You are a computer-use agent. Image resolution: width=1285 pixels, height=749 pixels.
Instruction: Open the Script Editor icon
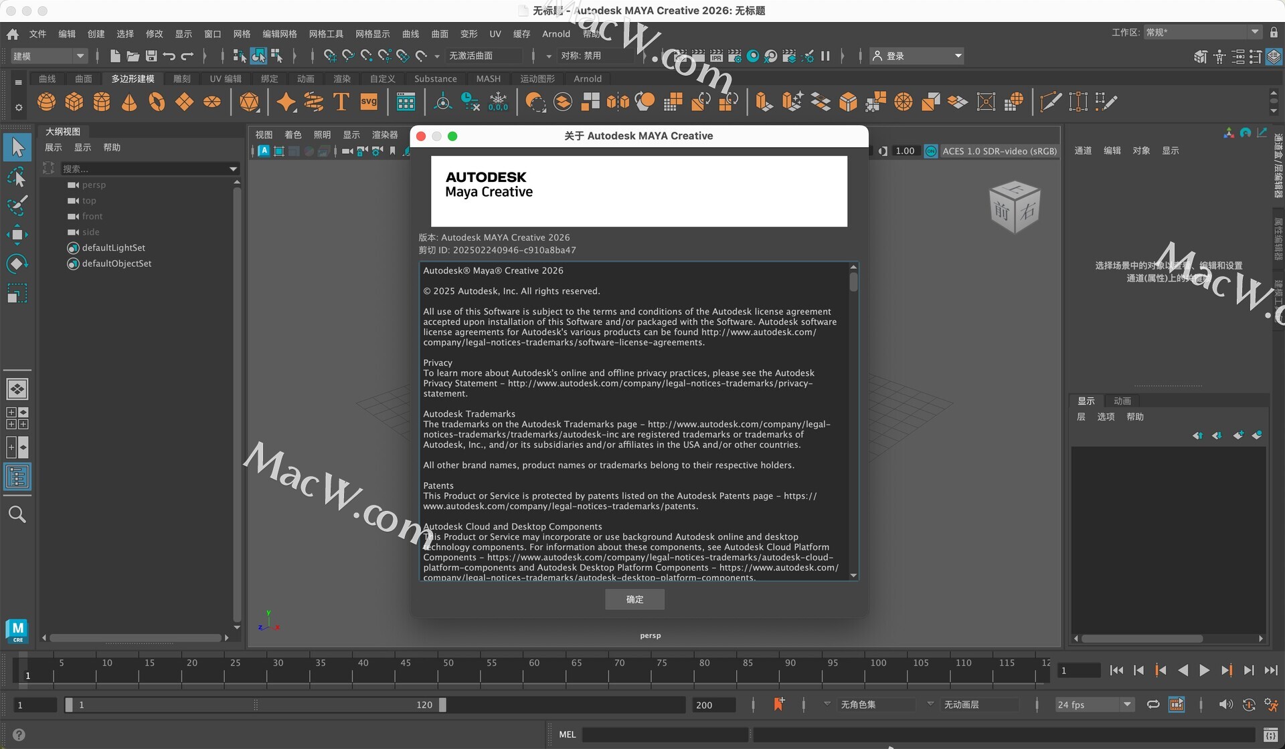(x=1270, y=734)
